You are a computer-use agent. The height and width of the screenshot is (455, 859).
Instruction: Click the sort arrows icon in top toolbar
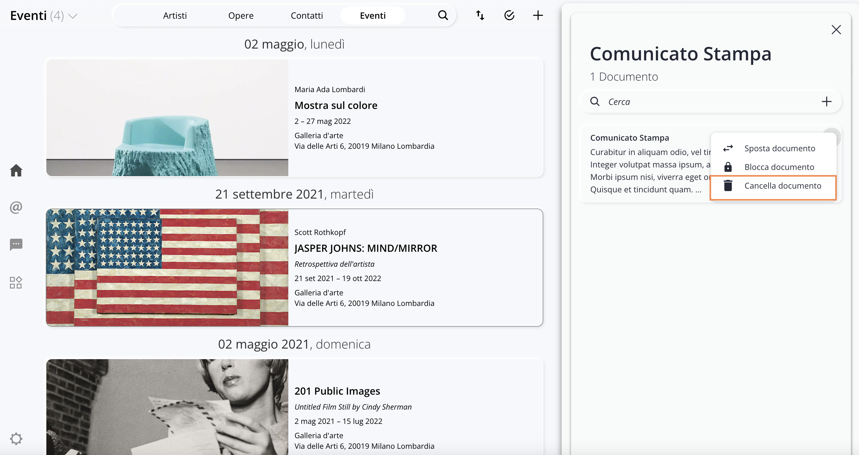coord(480,15)
